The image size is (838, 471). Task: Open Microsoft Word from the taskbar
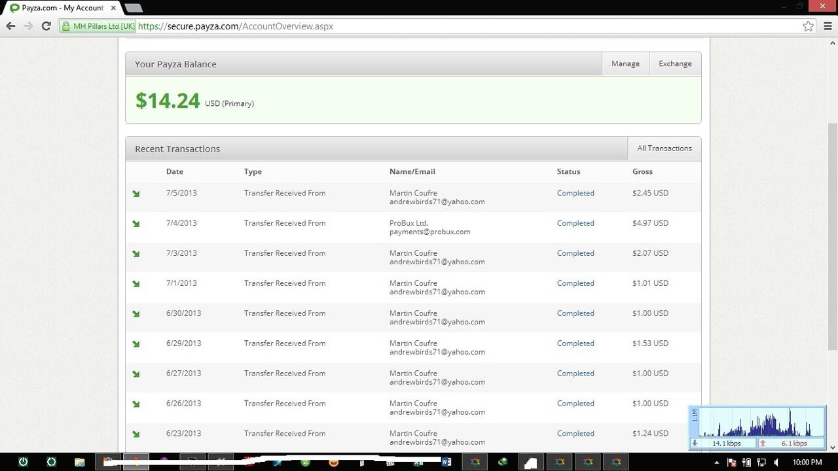(x=446, y=462)
